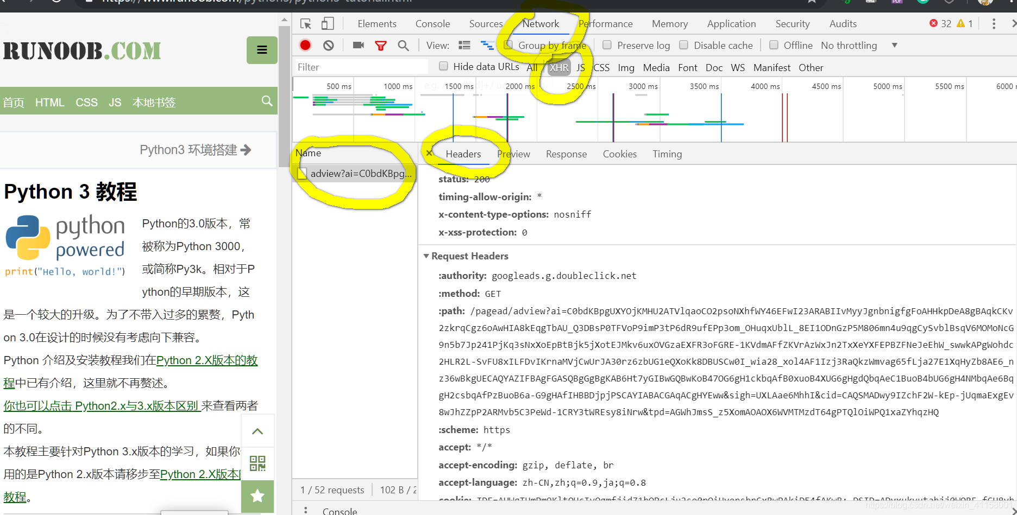Filter requests by Doc type

[714, 68]
